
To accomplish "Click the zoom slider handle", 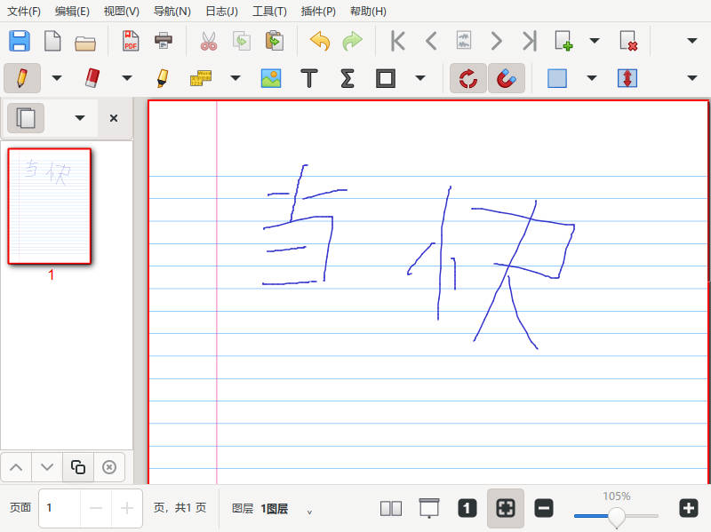I will click(616, 515).
